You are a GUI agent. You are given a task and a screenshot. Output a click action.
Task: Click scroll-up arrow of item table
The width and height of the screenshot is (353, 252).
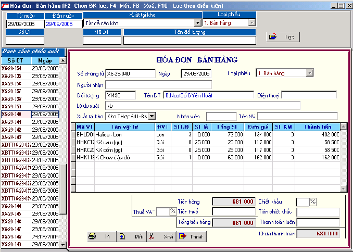click(344, 127)
